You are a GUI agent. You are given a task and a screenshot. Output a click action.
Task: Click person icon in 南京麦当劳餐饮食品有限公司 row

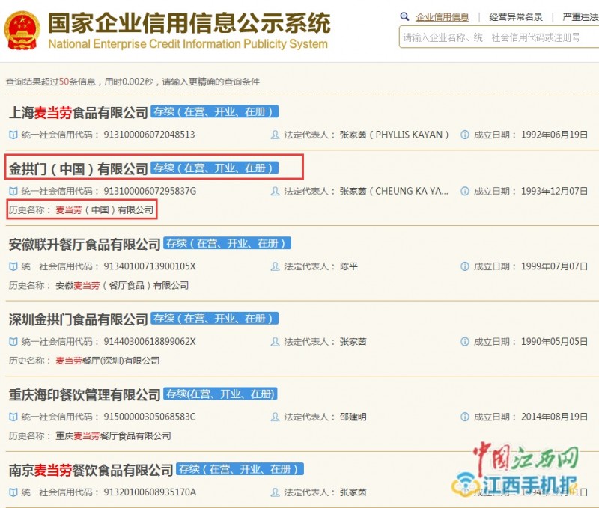tap(275, 492)
